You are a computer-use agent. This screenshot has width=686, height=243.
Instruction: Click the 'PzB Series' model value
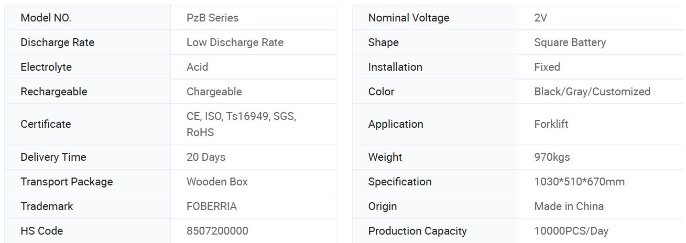(212, 18)
